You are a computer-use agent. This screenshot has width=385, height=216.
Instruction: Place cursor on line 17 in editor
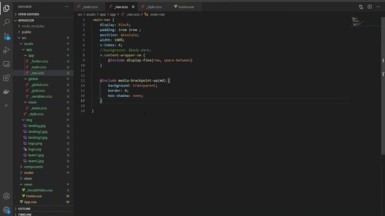coord(220,101)
